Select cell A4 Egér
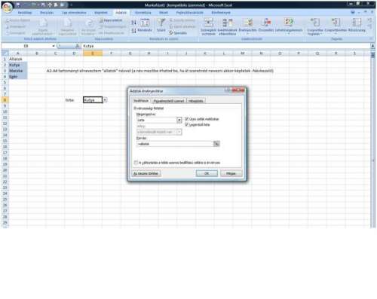This screenshot has height=299, width=377. [x=17, y=77]
